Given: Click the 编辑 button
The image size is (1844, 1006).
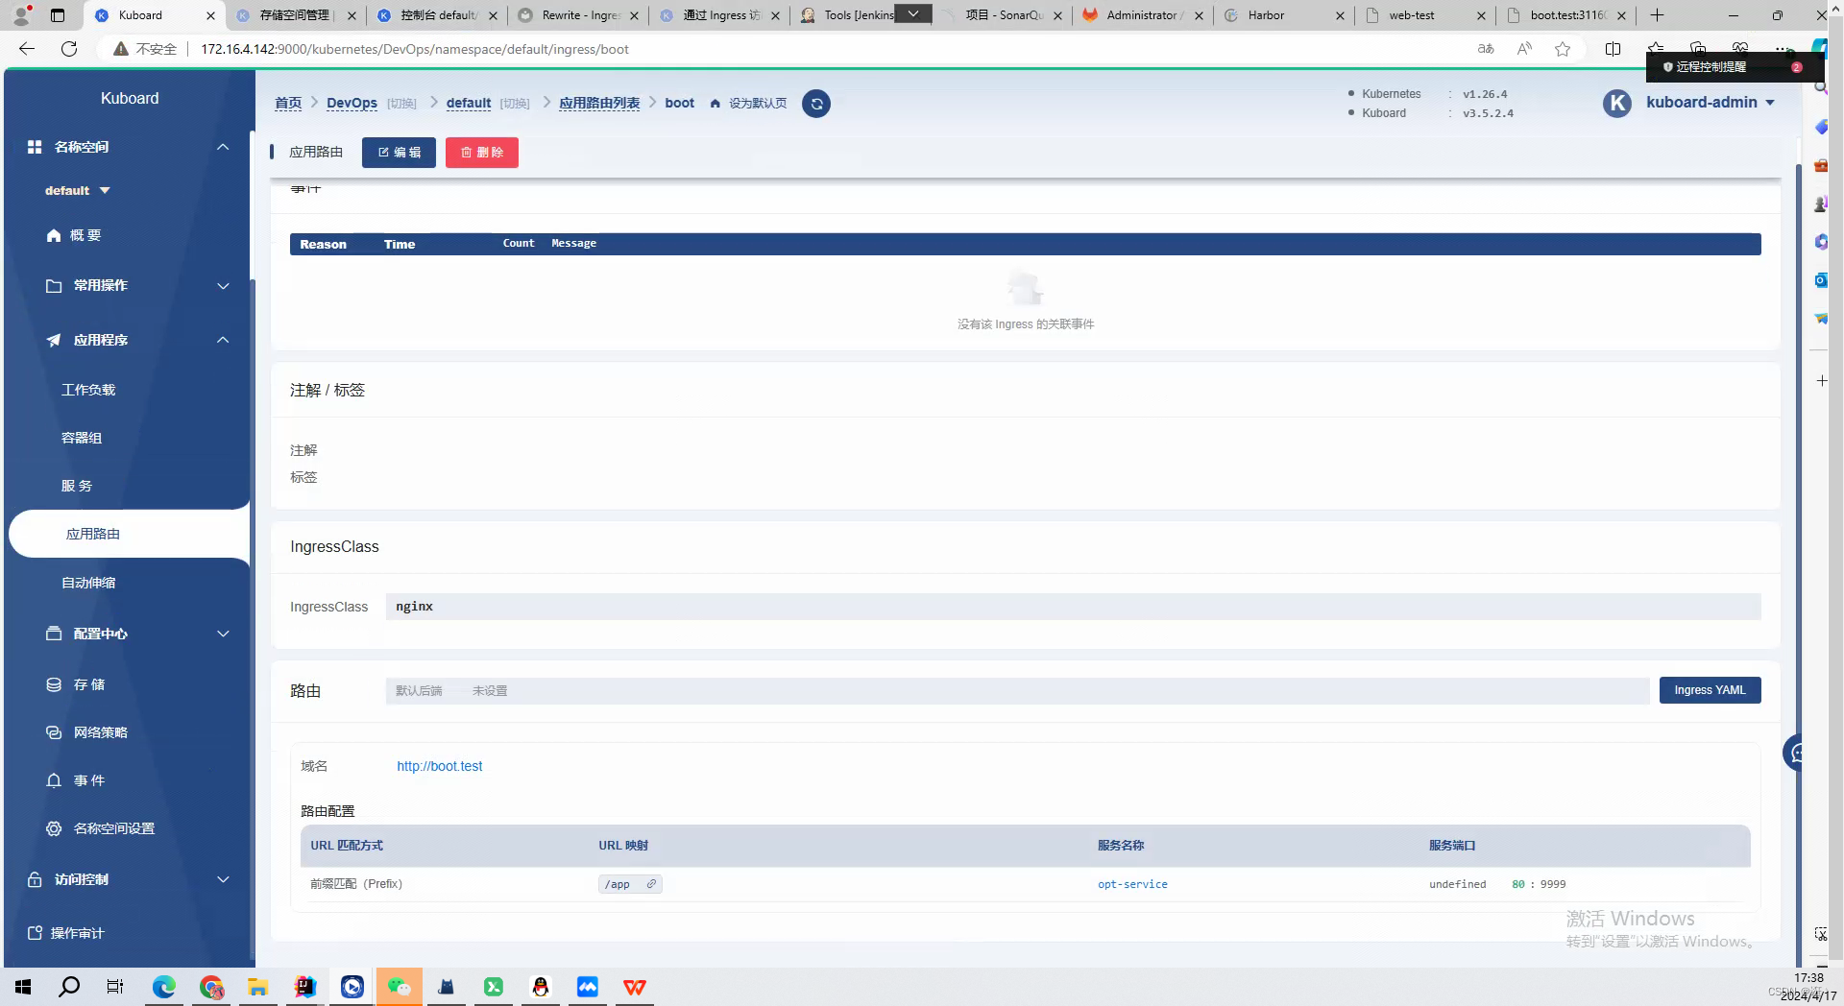Looking at the screenshot, I should [x=399, y=152].
